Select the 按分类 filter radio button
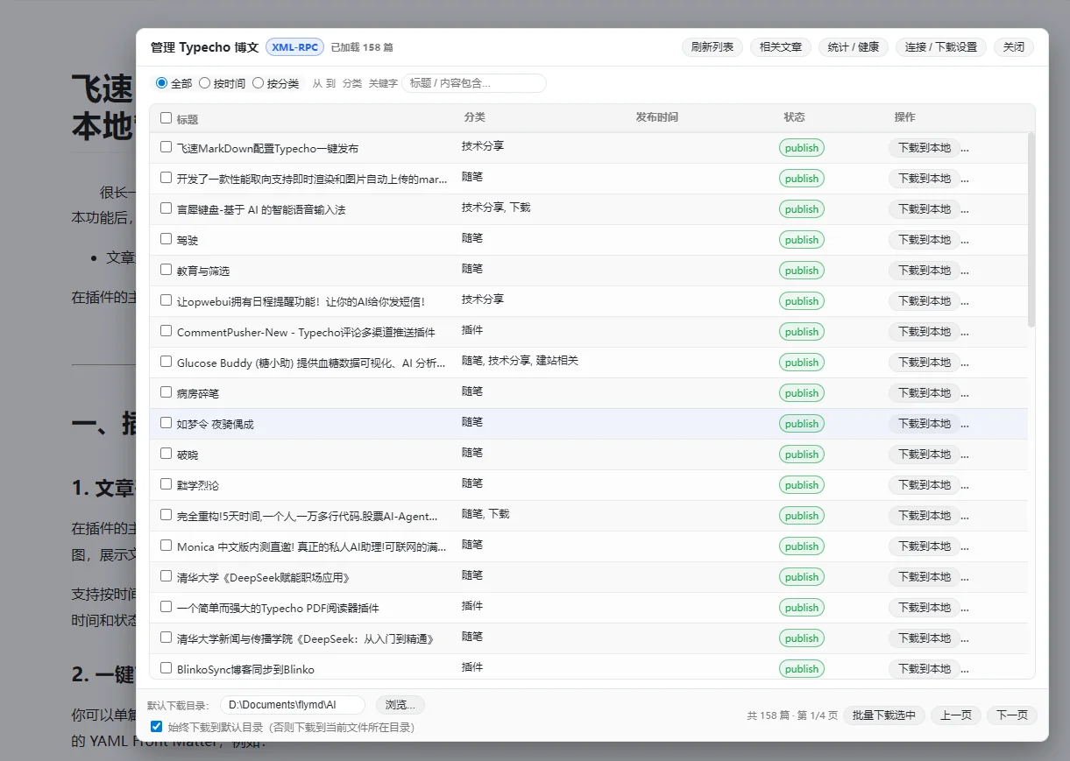 pyautogui.click(x=259, y=83)
